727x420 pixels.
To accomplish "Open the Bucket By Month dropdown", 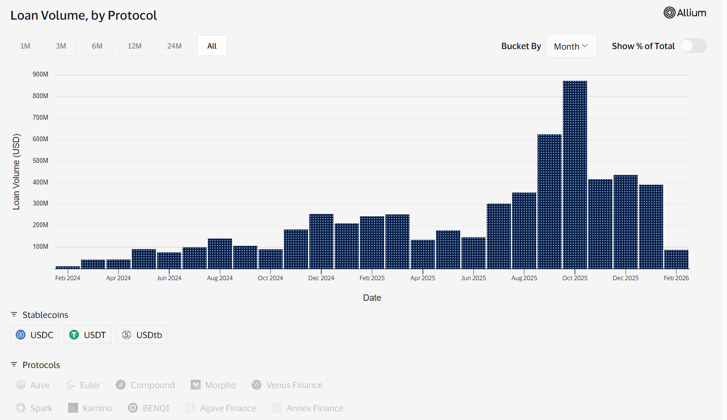I will click(x=571, y=45).
